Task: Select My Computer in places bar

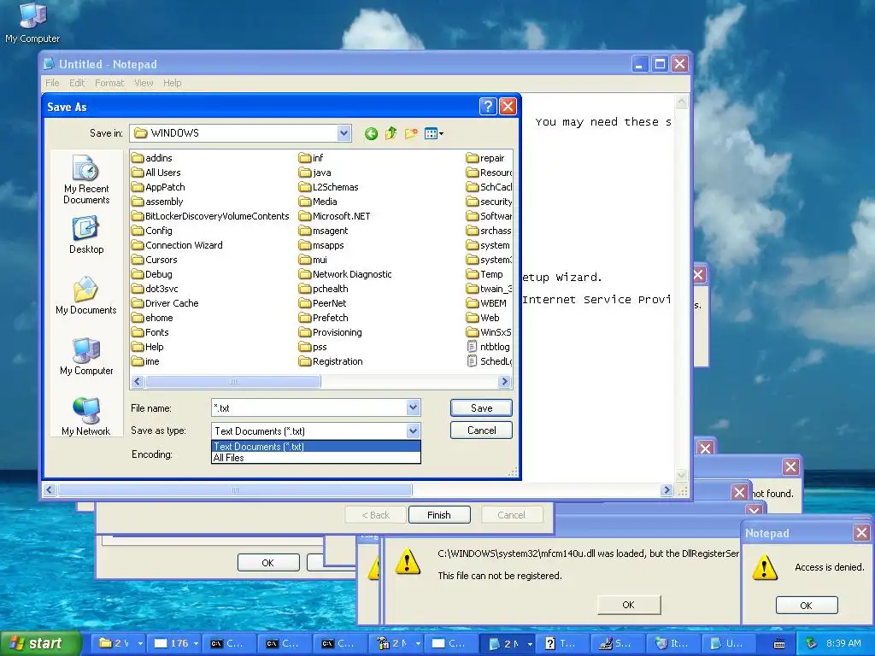Action: (x=86, y=356)
